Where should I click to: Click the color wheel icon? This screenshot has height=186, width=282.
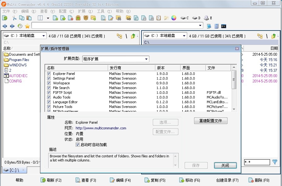(174, 18)
